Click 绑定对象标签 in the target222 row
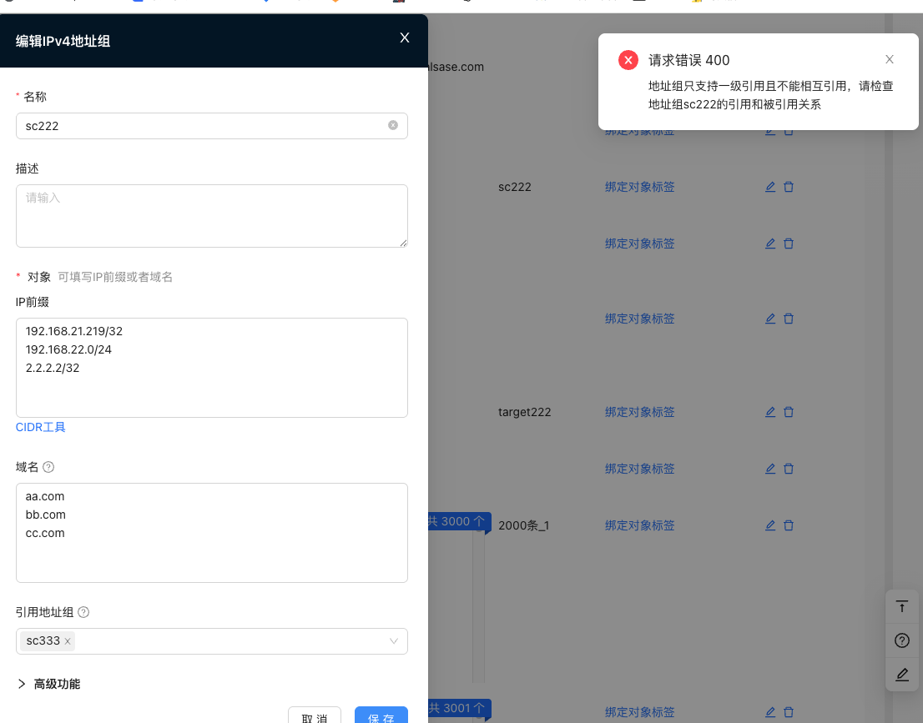 [639, 412]
